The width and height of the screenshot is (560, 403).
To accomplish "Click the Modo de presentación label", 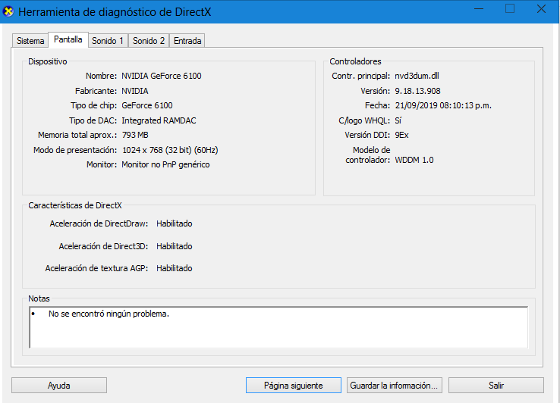I will [75, 150].
